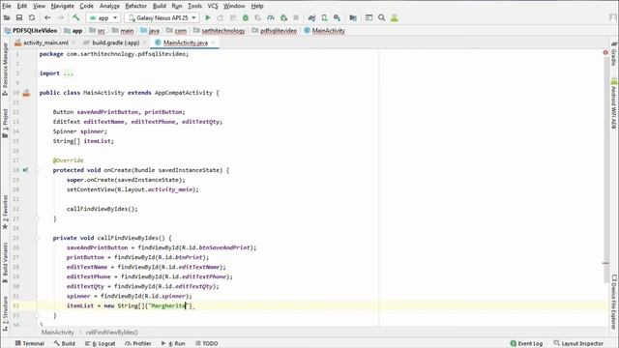619x348 pixels.
Task: Click the Attach Debugger to process icon
Action: (283, 17)
